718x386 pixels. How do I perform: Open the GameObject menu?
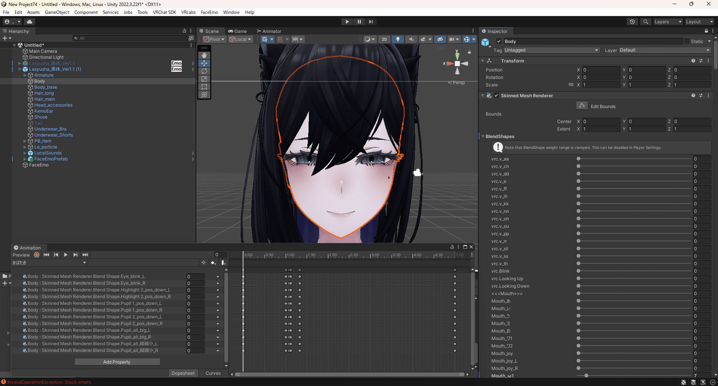coord(57,12)
